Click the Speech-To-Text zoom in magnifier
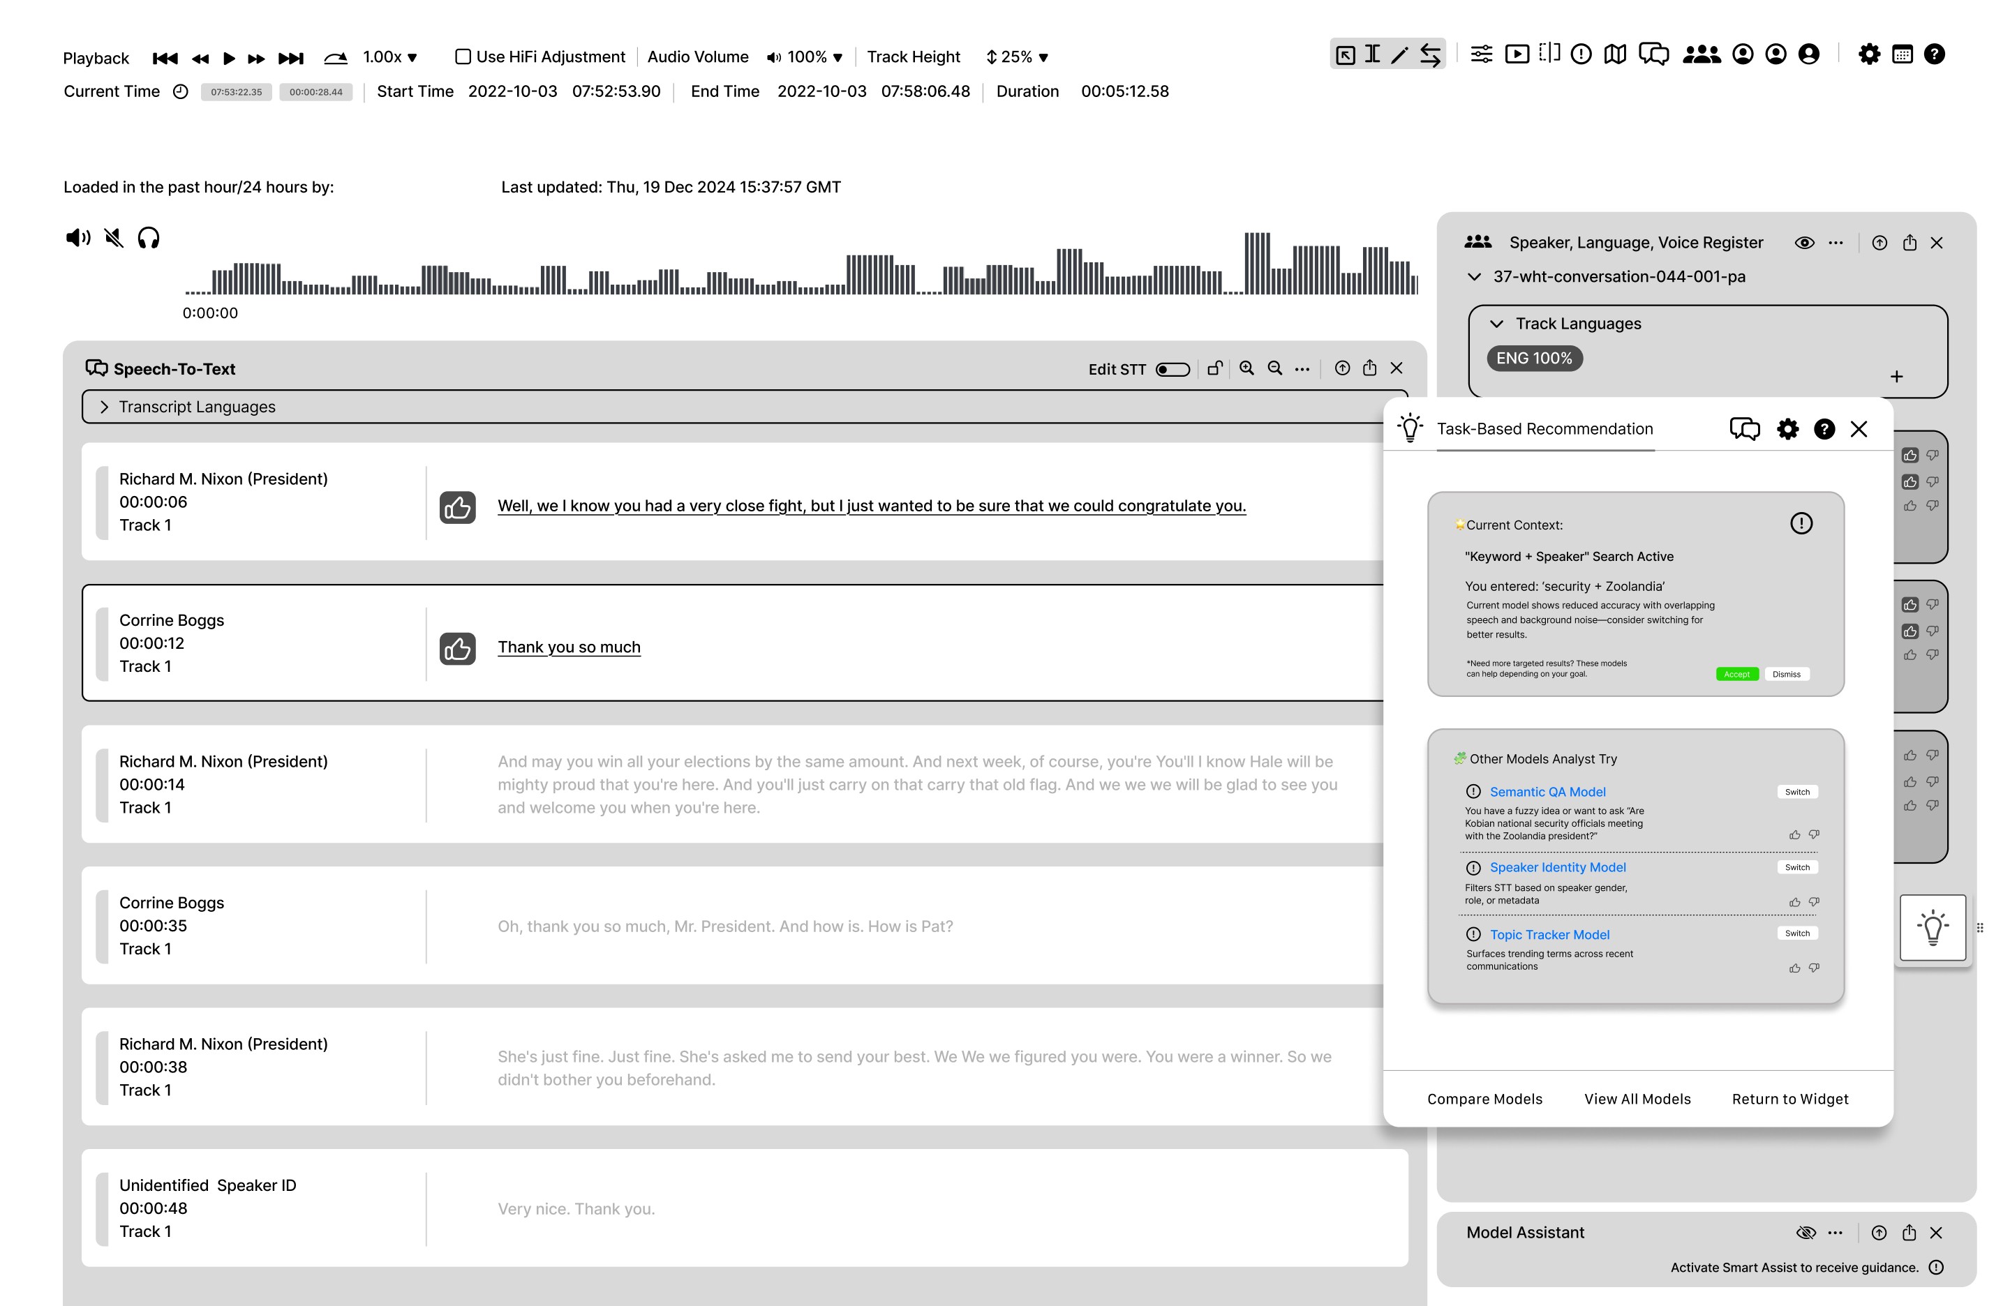The height and width of the screenshot is (1306, 2010). point(1246,368)
